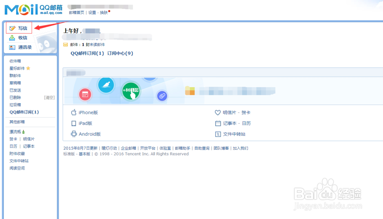383x219 pixels.
Task: Click the Android robot icon
Action: coord(74,134)
